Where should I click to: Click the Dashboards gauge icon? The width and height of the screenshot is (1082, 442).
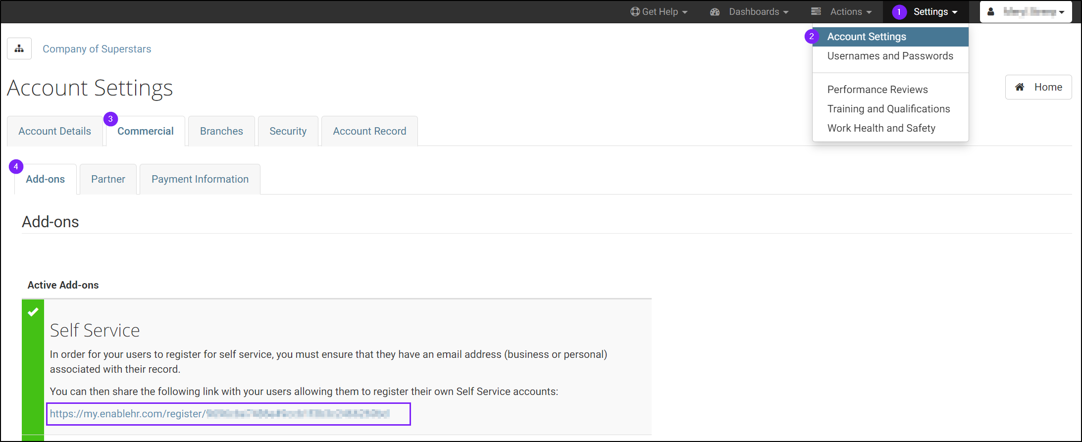point(715,12)
